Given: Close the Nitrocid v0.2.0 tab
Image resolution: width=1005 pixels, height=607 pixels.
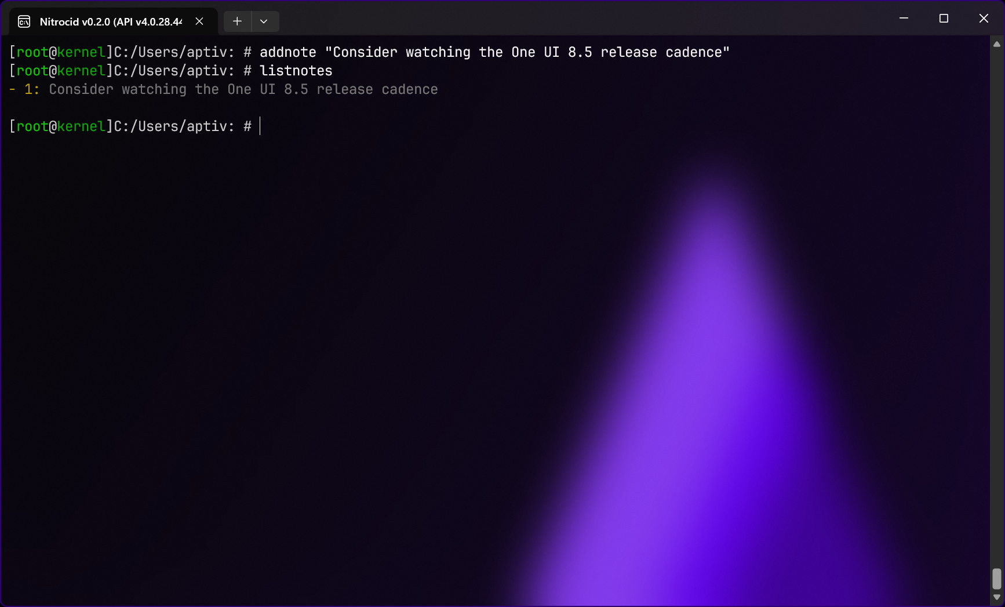Looking at the screenshot, I should point(199,21).
